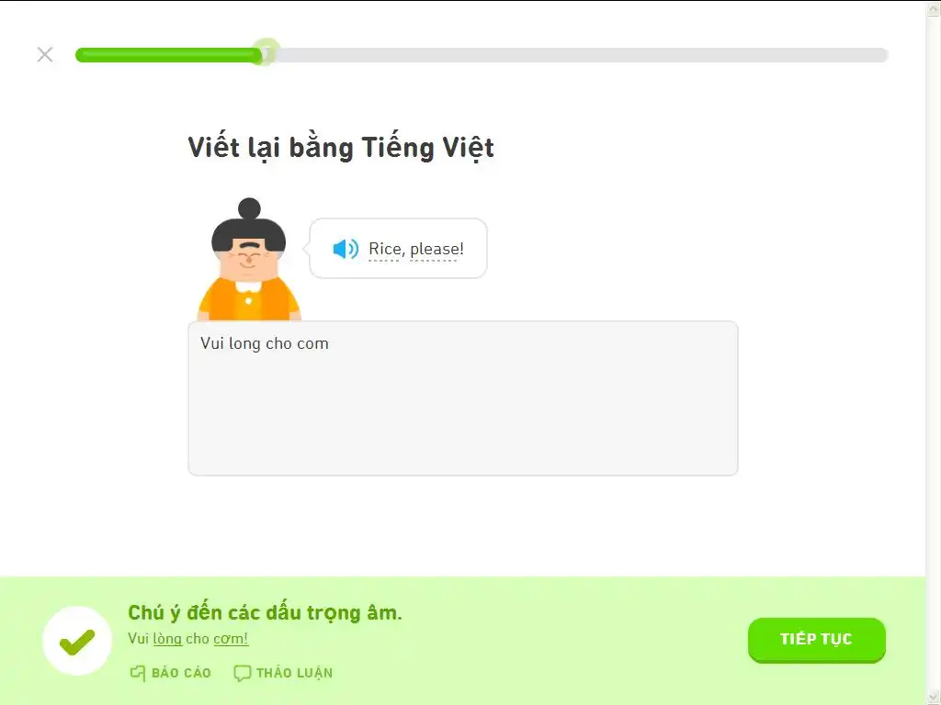941x705 pixels.
Task: Click inside the answer text area
Action: (463, 398)
